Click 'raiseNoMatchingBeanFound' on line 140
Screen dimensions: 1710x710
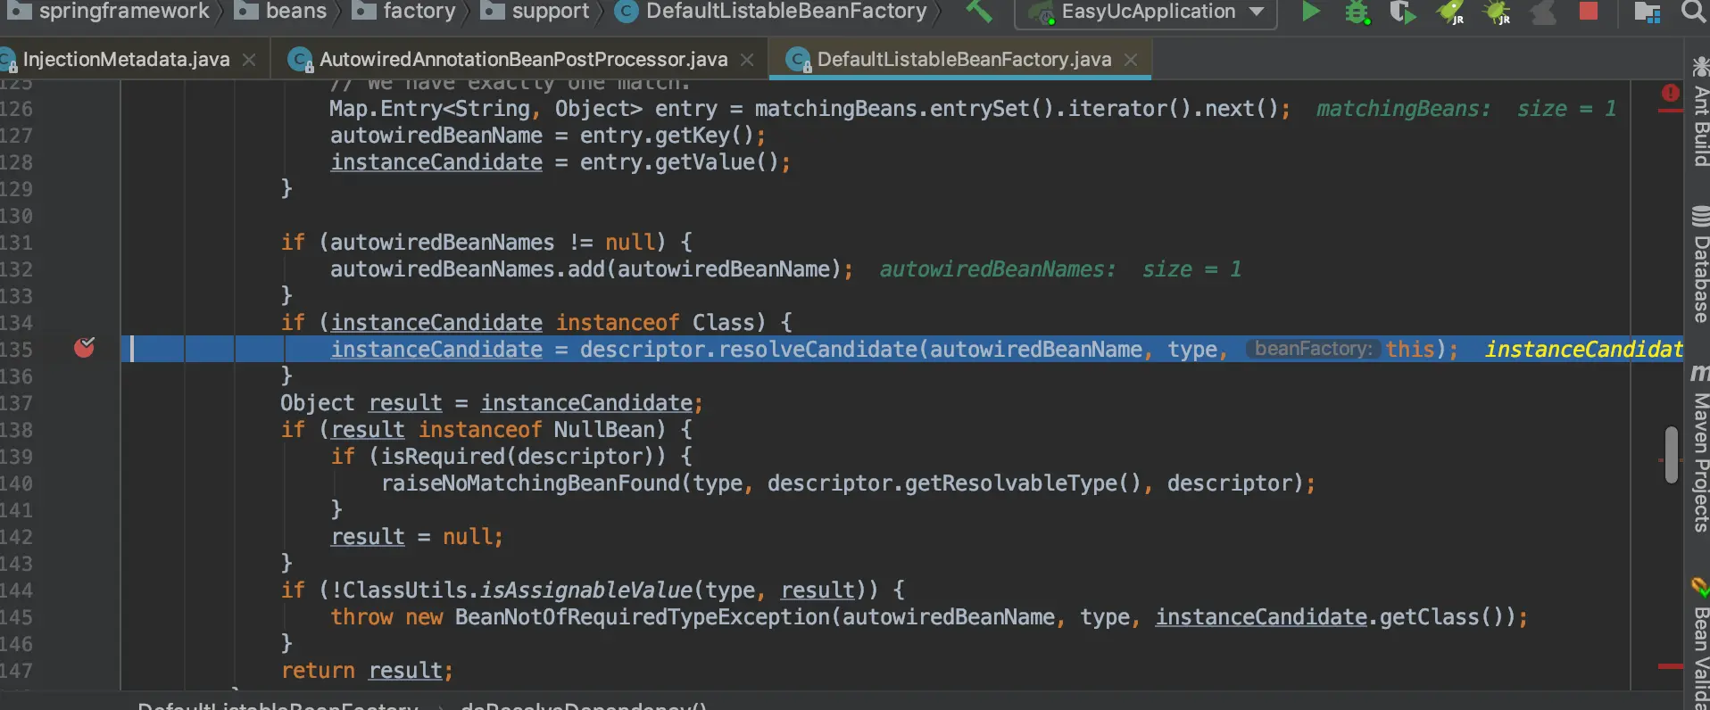(530, 483)
